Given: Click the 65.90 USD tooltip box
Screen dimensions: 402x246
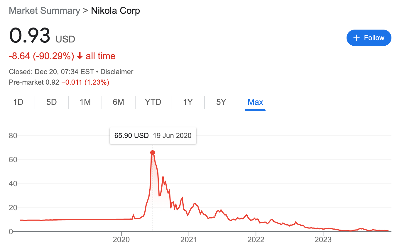Looking at the screenshot, I should tap(153, 136).
